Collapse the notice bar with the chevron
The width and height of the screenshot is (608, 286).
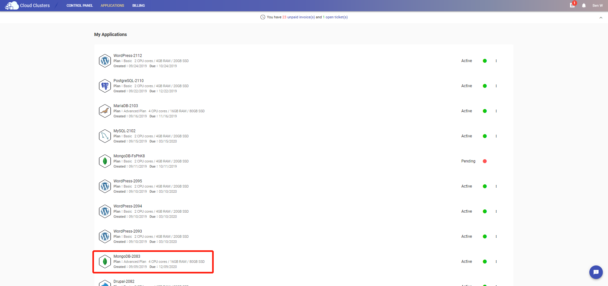pyautogui.click(x=601, y=18)
